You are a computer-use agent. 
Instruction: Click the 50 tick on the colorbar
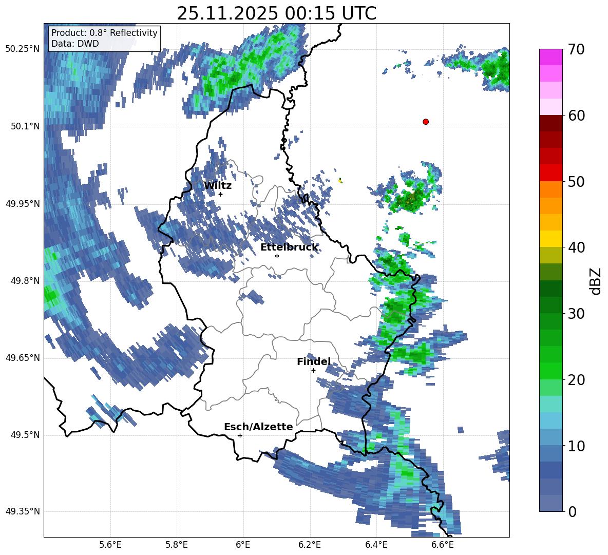pyautogui.click(x=576, y=181)
